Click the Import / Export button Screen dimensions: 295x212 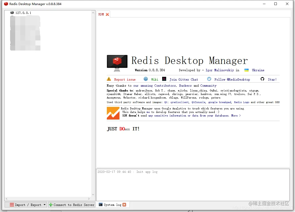pyautogui.click(x=26, y=205)
